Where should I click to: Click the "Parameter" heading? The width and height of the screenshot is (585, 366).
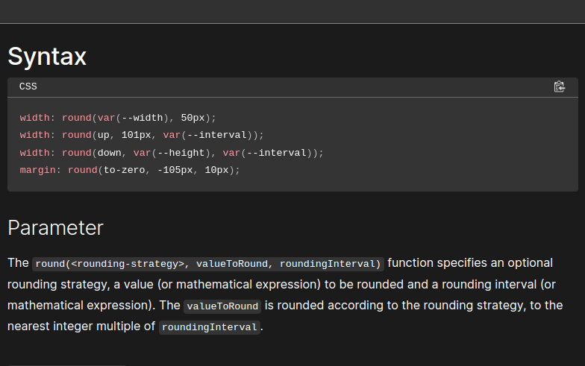coord(55,228)
